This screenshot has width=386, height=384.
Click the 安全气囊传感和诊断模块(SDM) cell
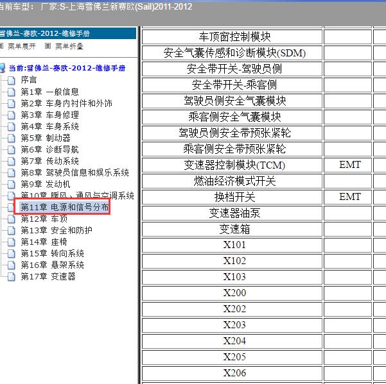[232, 53]
